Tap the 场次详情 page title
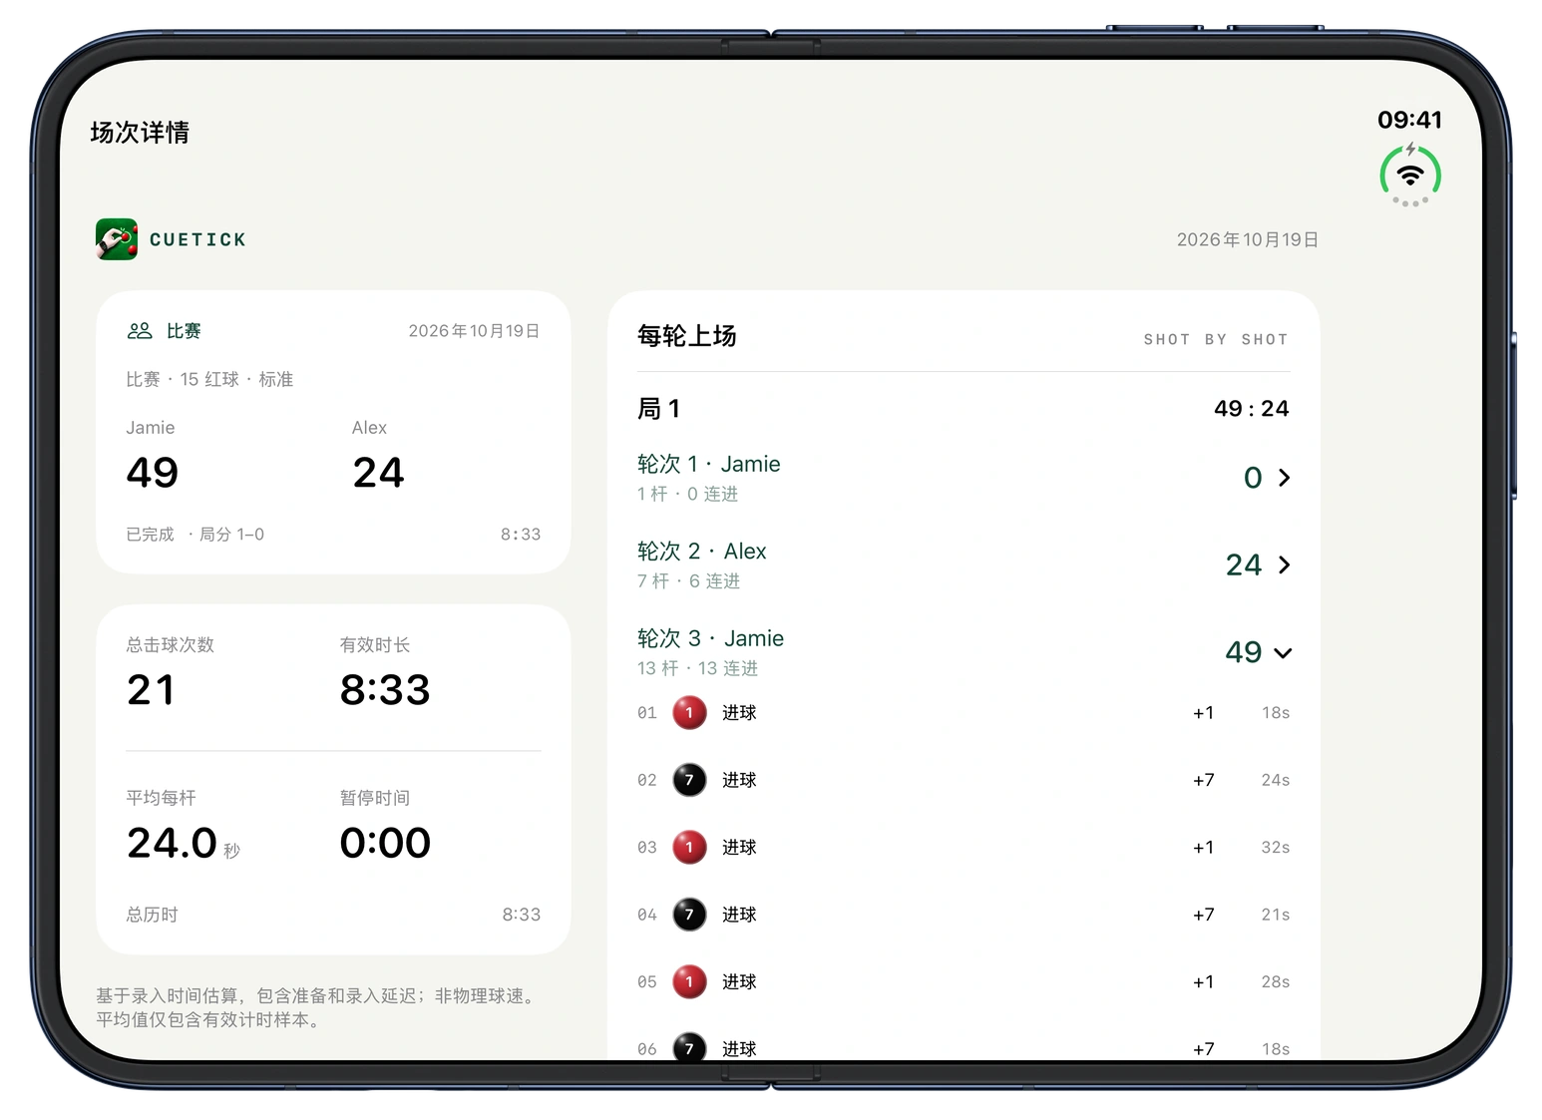Viewport: 1542px width, 1120px height. pos(140,133)
